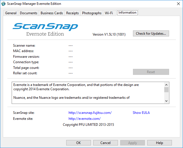Switch to the General tab
This screenshot has height=148, width=183.
[x=11, y=13]
